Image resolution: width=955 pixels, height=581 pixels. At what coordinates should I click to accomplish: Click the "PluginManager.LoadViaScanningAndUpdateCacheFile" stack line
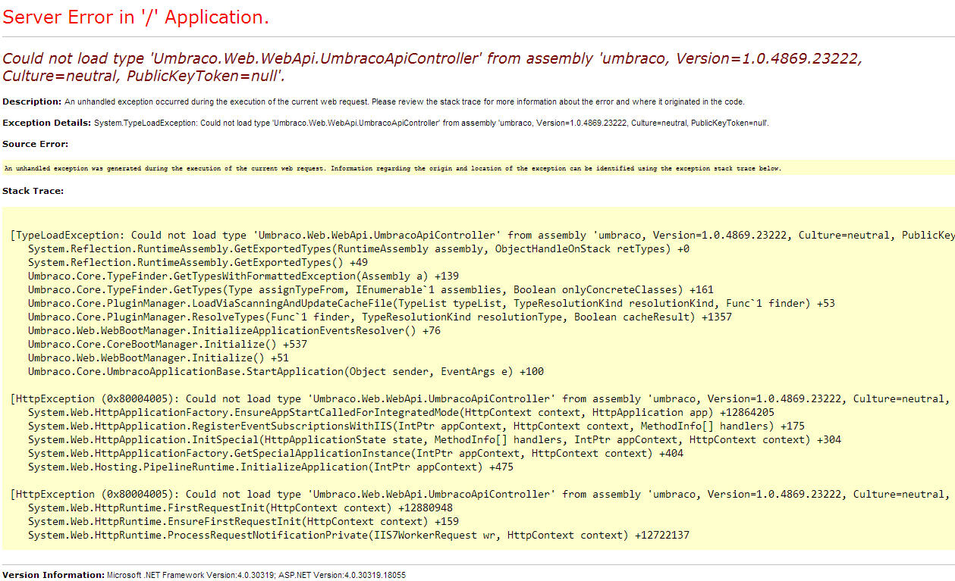coord(432,303)
